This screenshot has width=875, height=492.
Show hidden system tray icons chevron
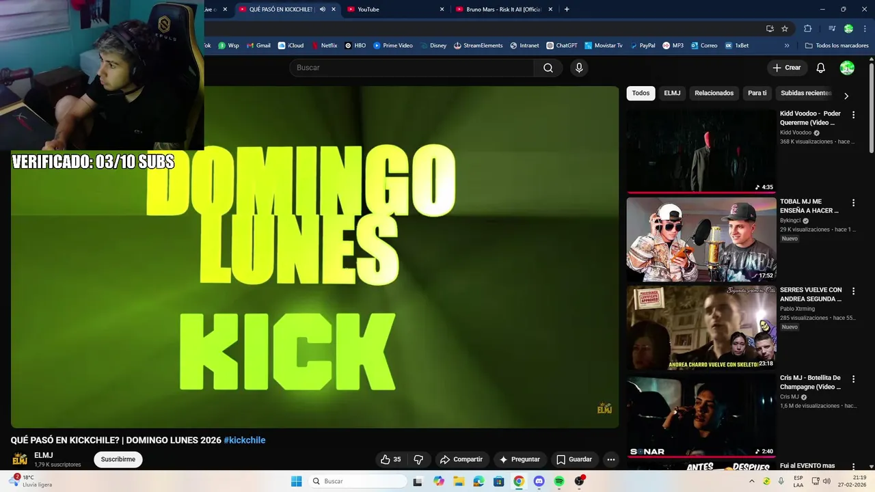pyautogui.click(x=752, y=481)
